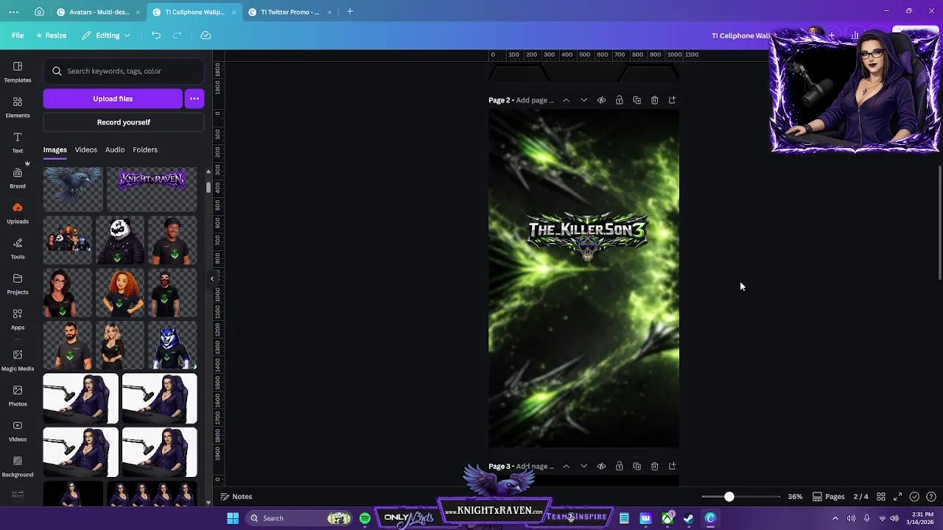
Task: Open the Photos sidebar panel
Action: (18, 395)
